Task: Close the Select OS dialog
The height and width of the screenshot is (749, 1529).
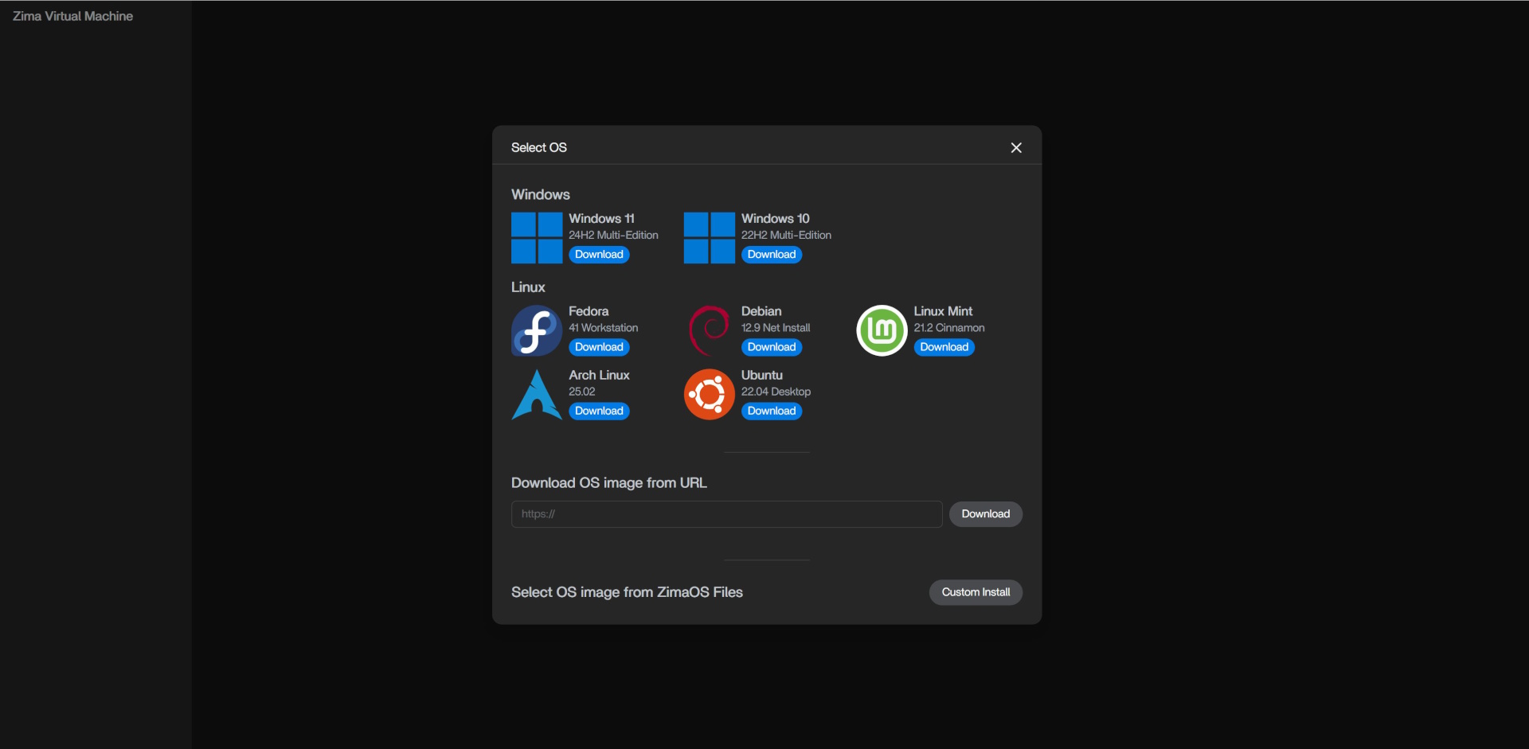Action: point(1016,148)
